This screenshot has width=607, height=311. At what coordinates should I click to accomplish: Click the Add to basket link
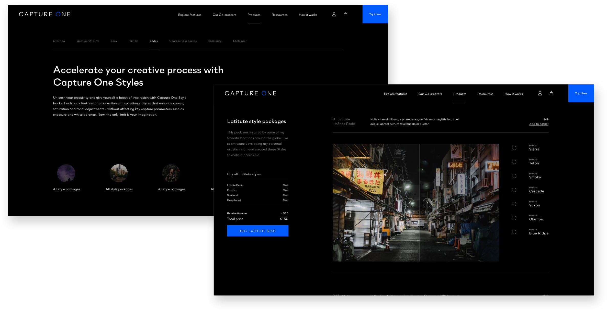click(x=539, y=124)
